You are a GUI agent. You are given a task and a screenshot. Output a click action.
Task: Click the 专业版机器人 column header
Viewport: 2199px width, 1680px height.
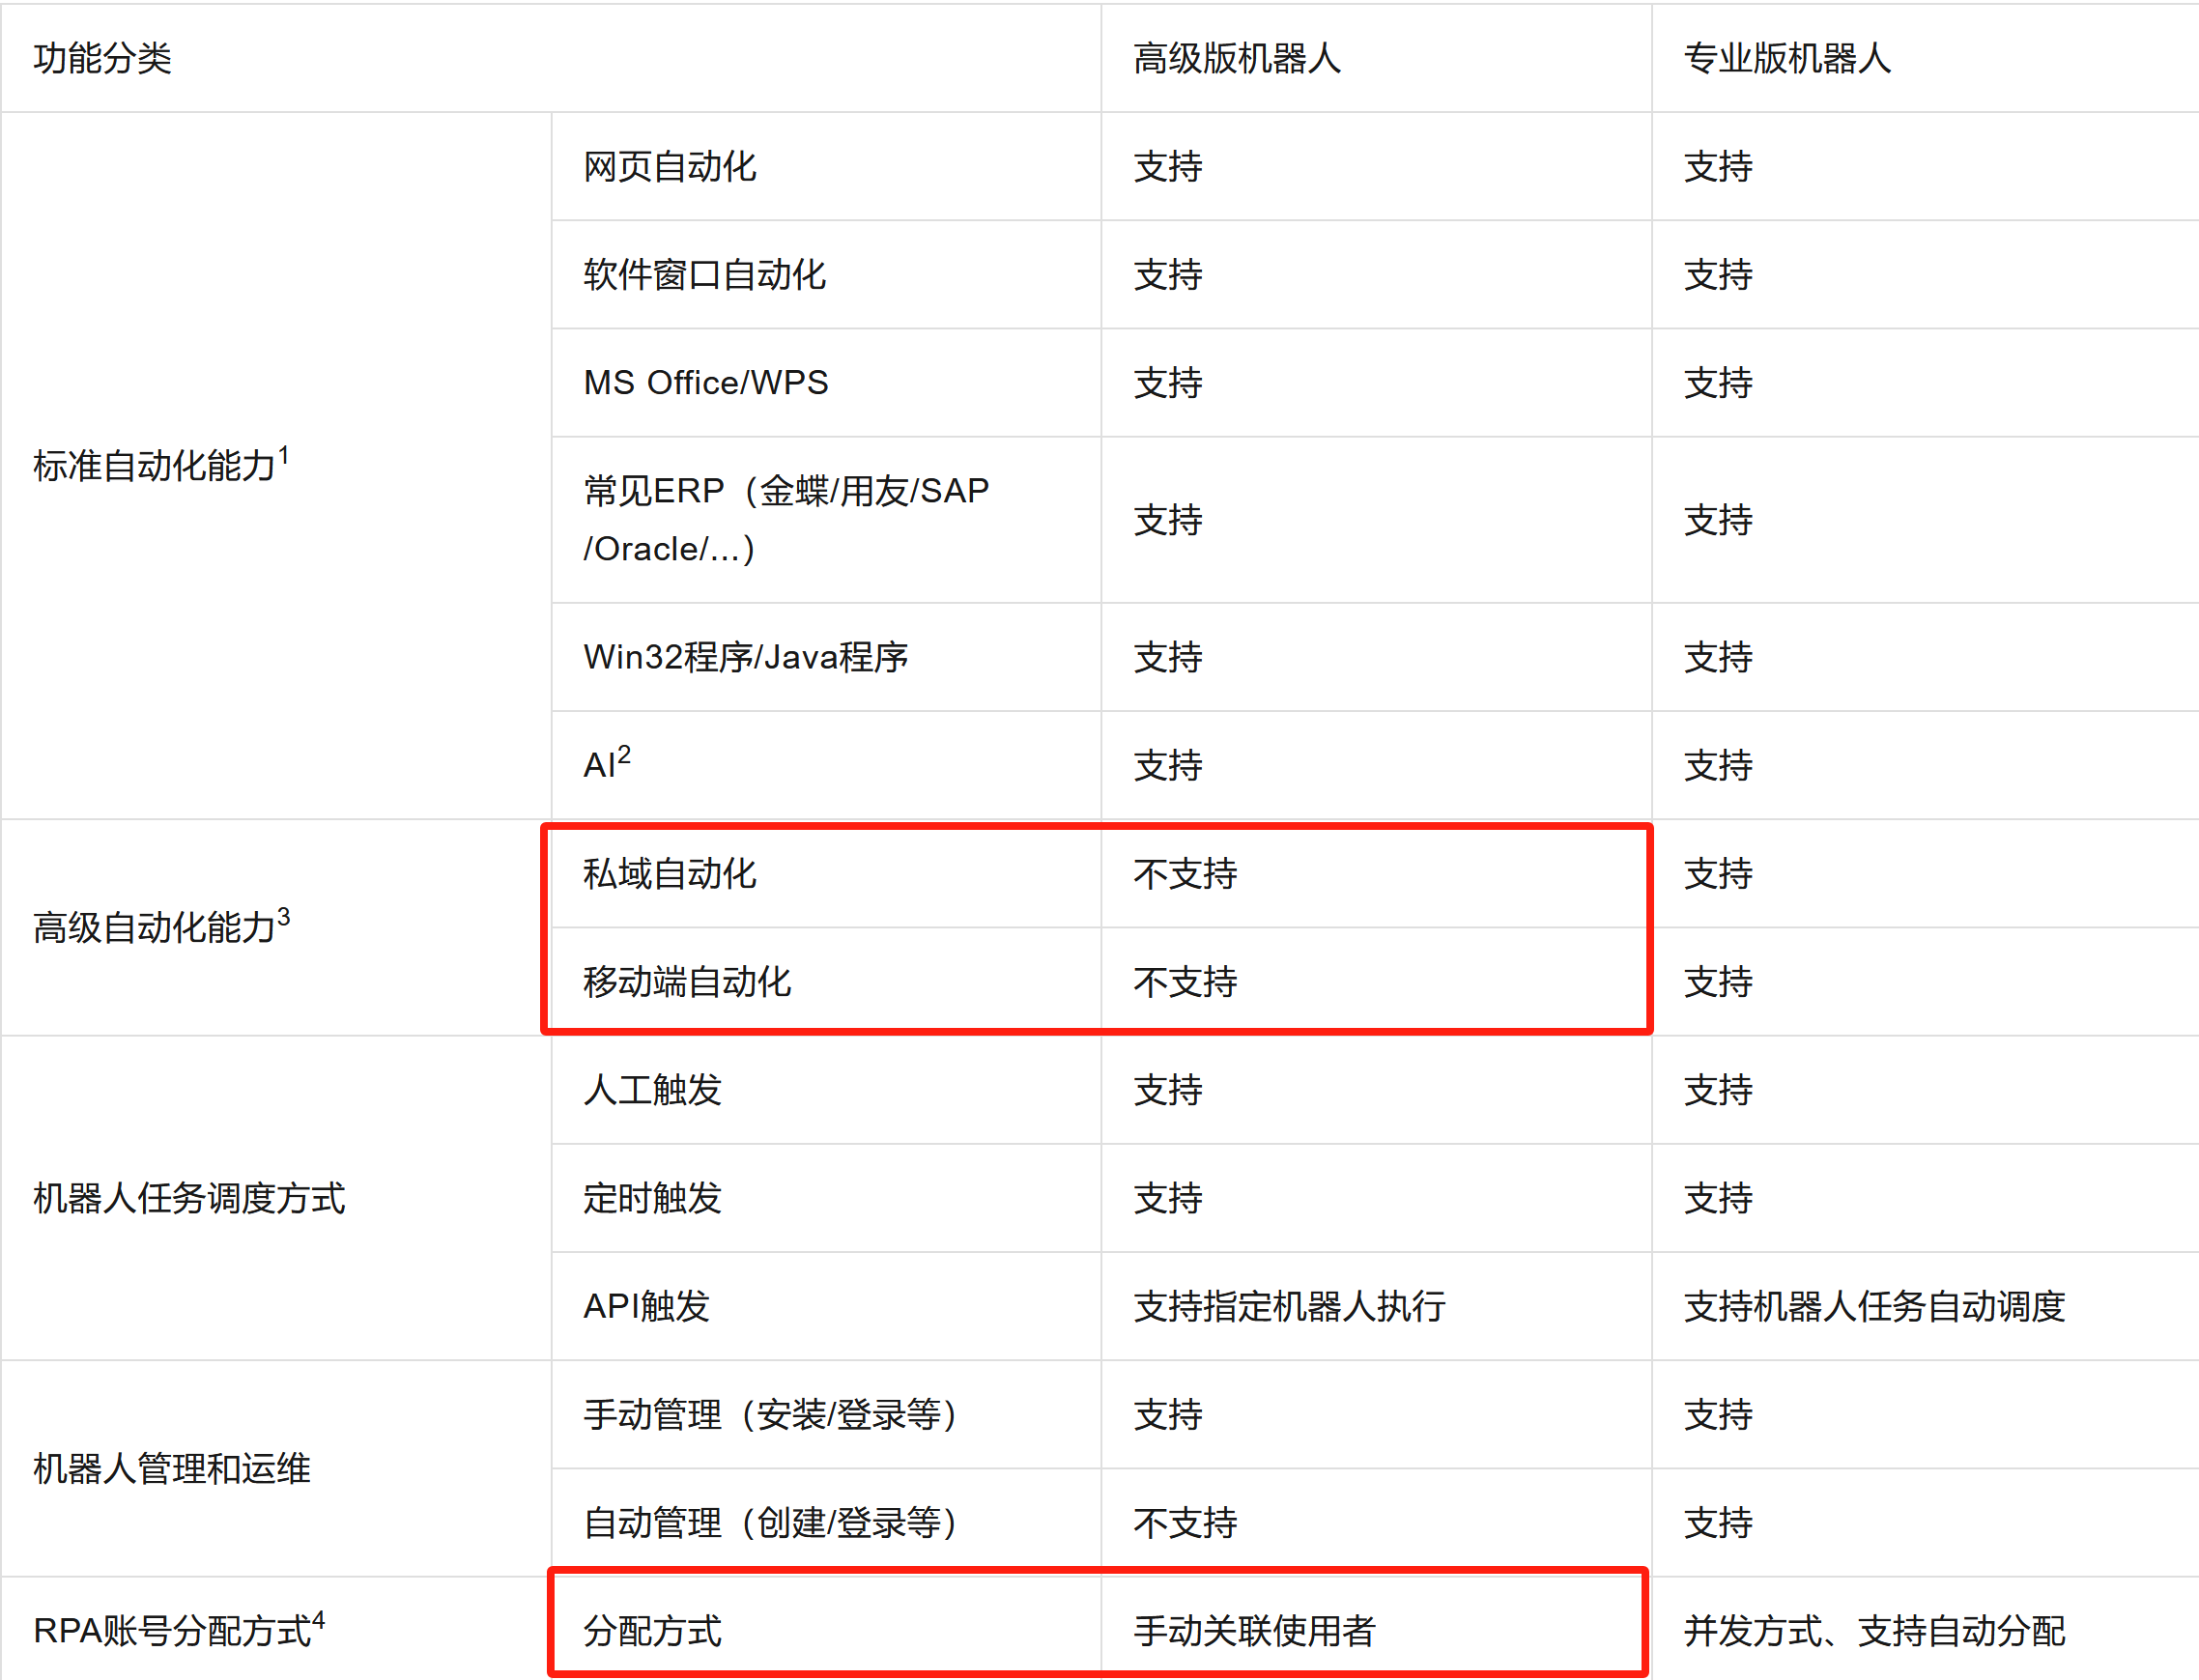tap(1786, 58)
